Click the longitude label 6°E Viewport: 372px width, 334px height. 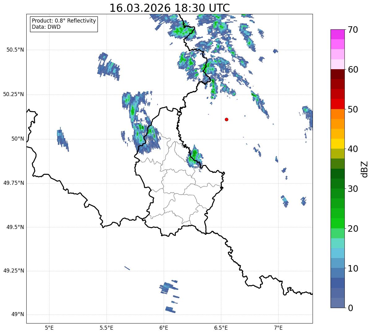[x=164, y=328]
